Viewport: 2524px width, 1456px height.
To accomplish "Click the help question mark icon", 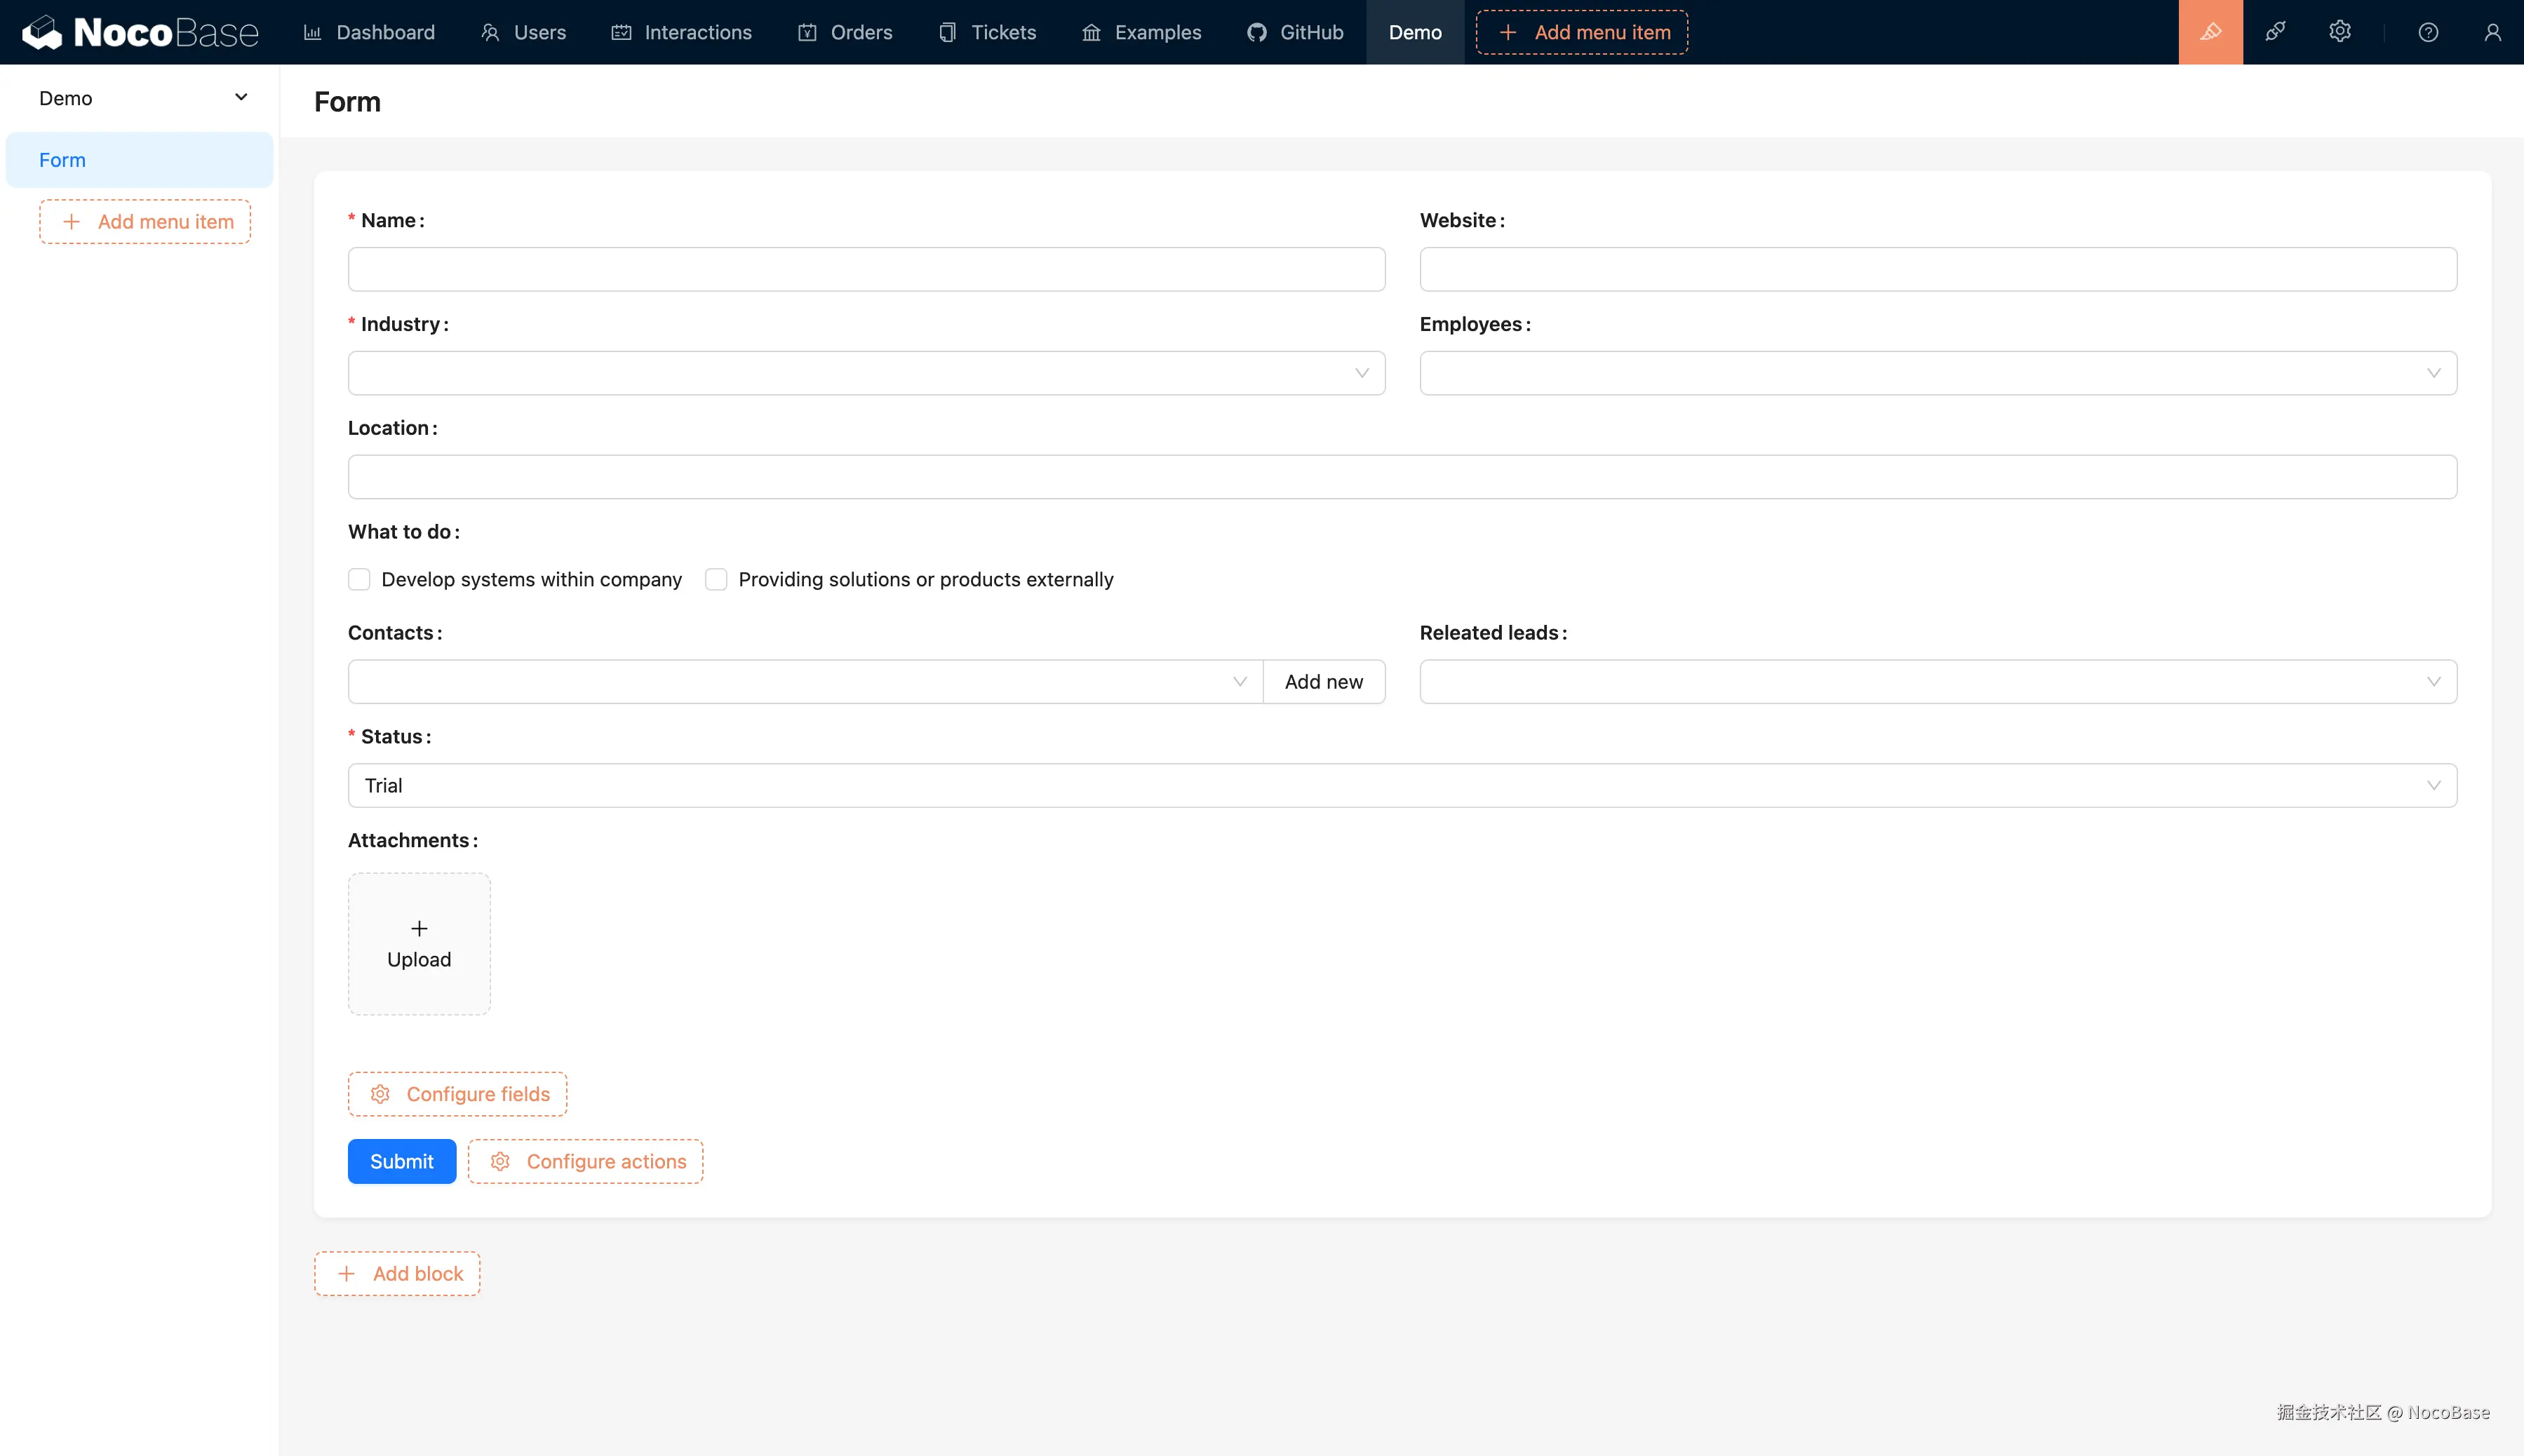I will pyautogui.click(x=2429, y=32).
